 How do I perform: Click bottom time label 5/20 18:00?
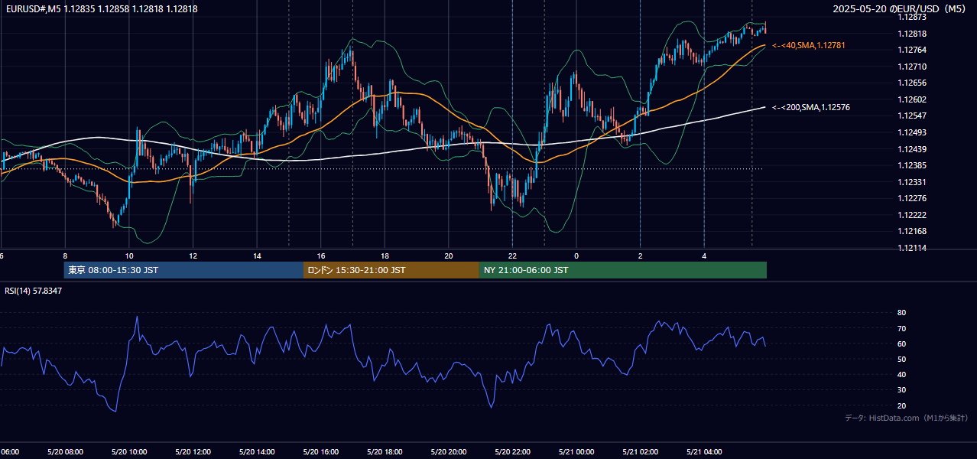click(385, 452)
